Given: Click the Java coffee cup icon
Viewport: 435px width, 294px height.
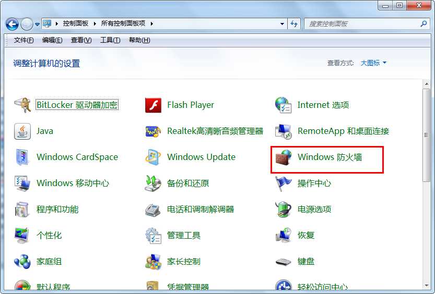Looking at the screenshot, I should 22,131.
